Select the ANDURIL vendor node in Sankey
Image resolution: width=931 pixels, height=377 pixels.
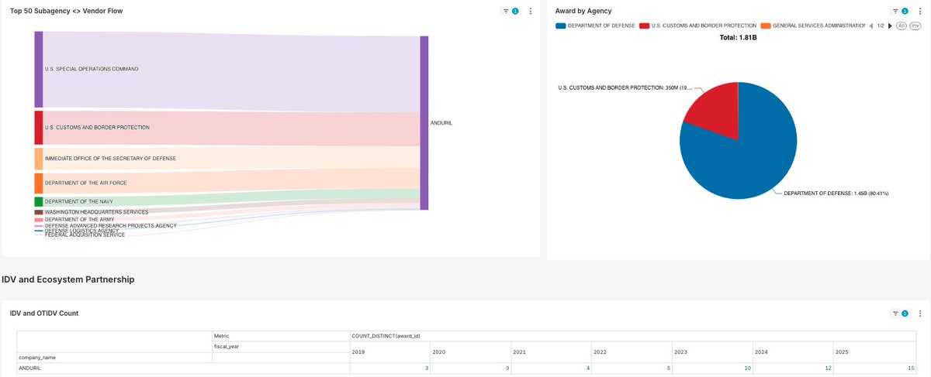[424, 122]
